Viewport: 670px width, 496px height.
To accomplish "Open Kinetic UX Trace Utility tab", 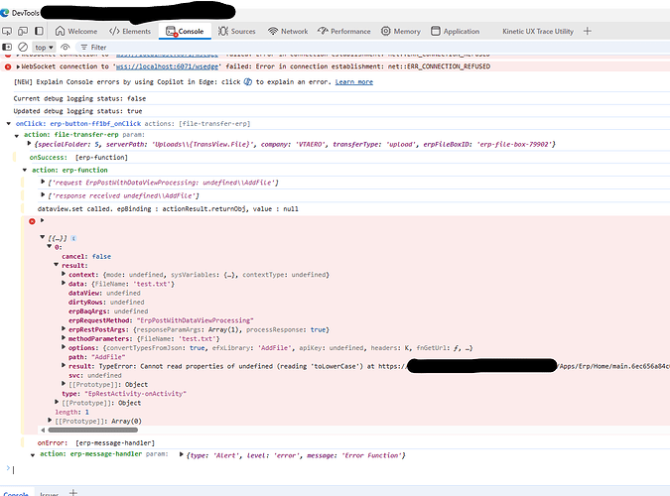I will [x=538, y=31].
